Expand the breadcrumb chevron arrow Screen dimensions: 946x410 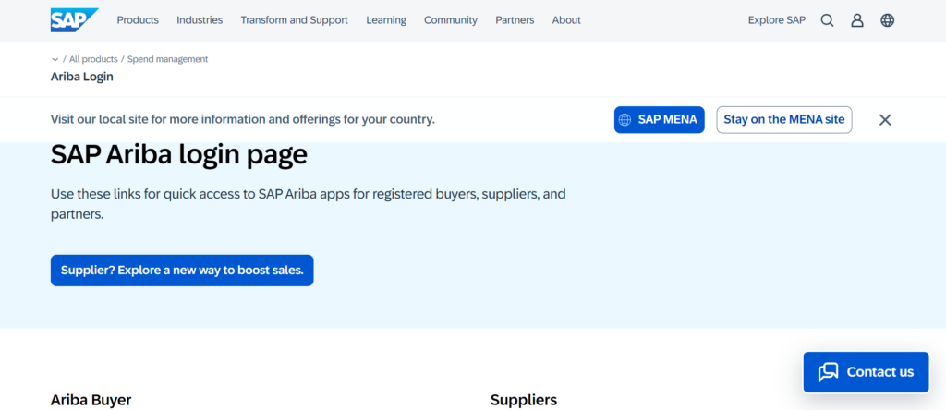click(55, 60)
